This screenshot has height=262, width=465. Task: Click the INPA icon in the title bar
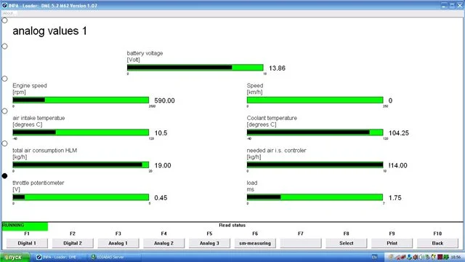(x=4, y=5)
